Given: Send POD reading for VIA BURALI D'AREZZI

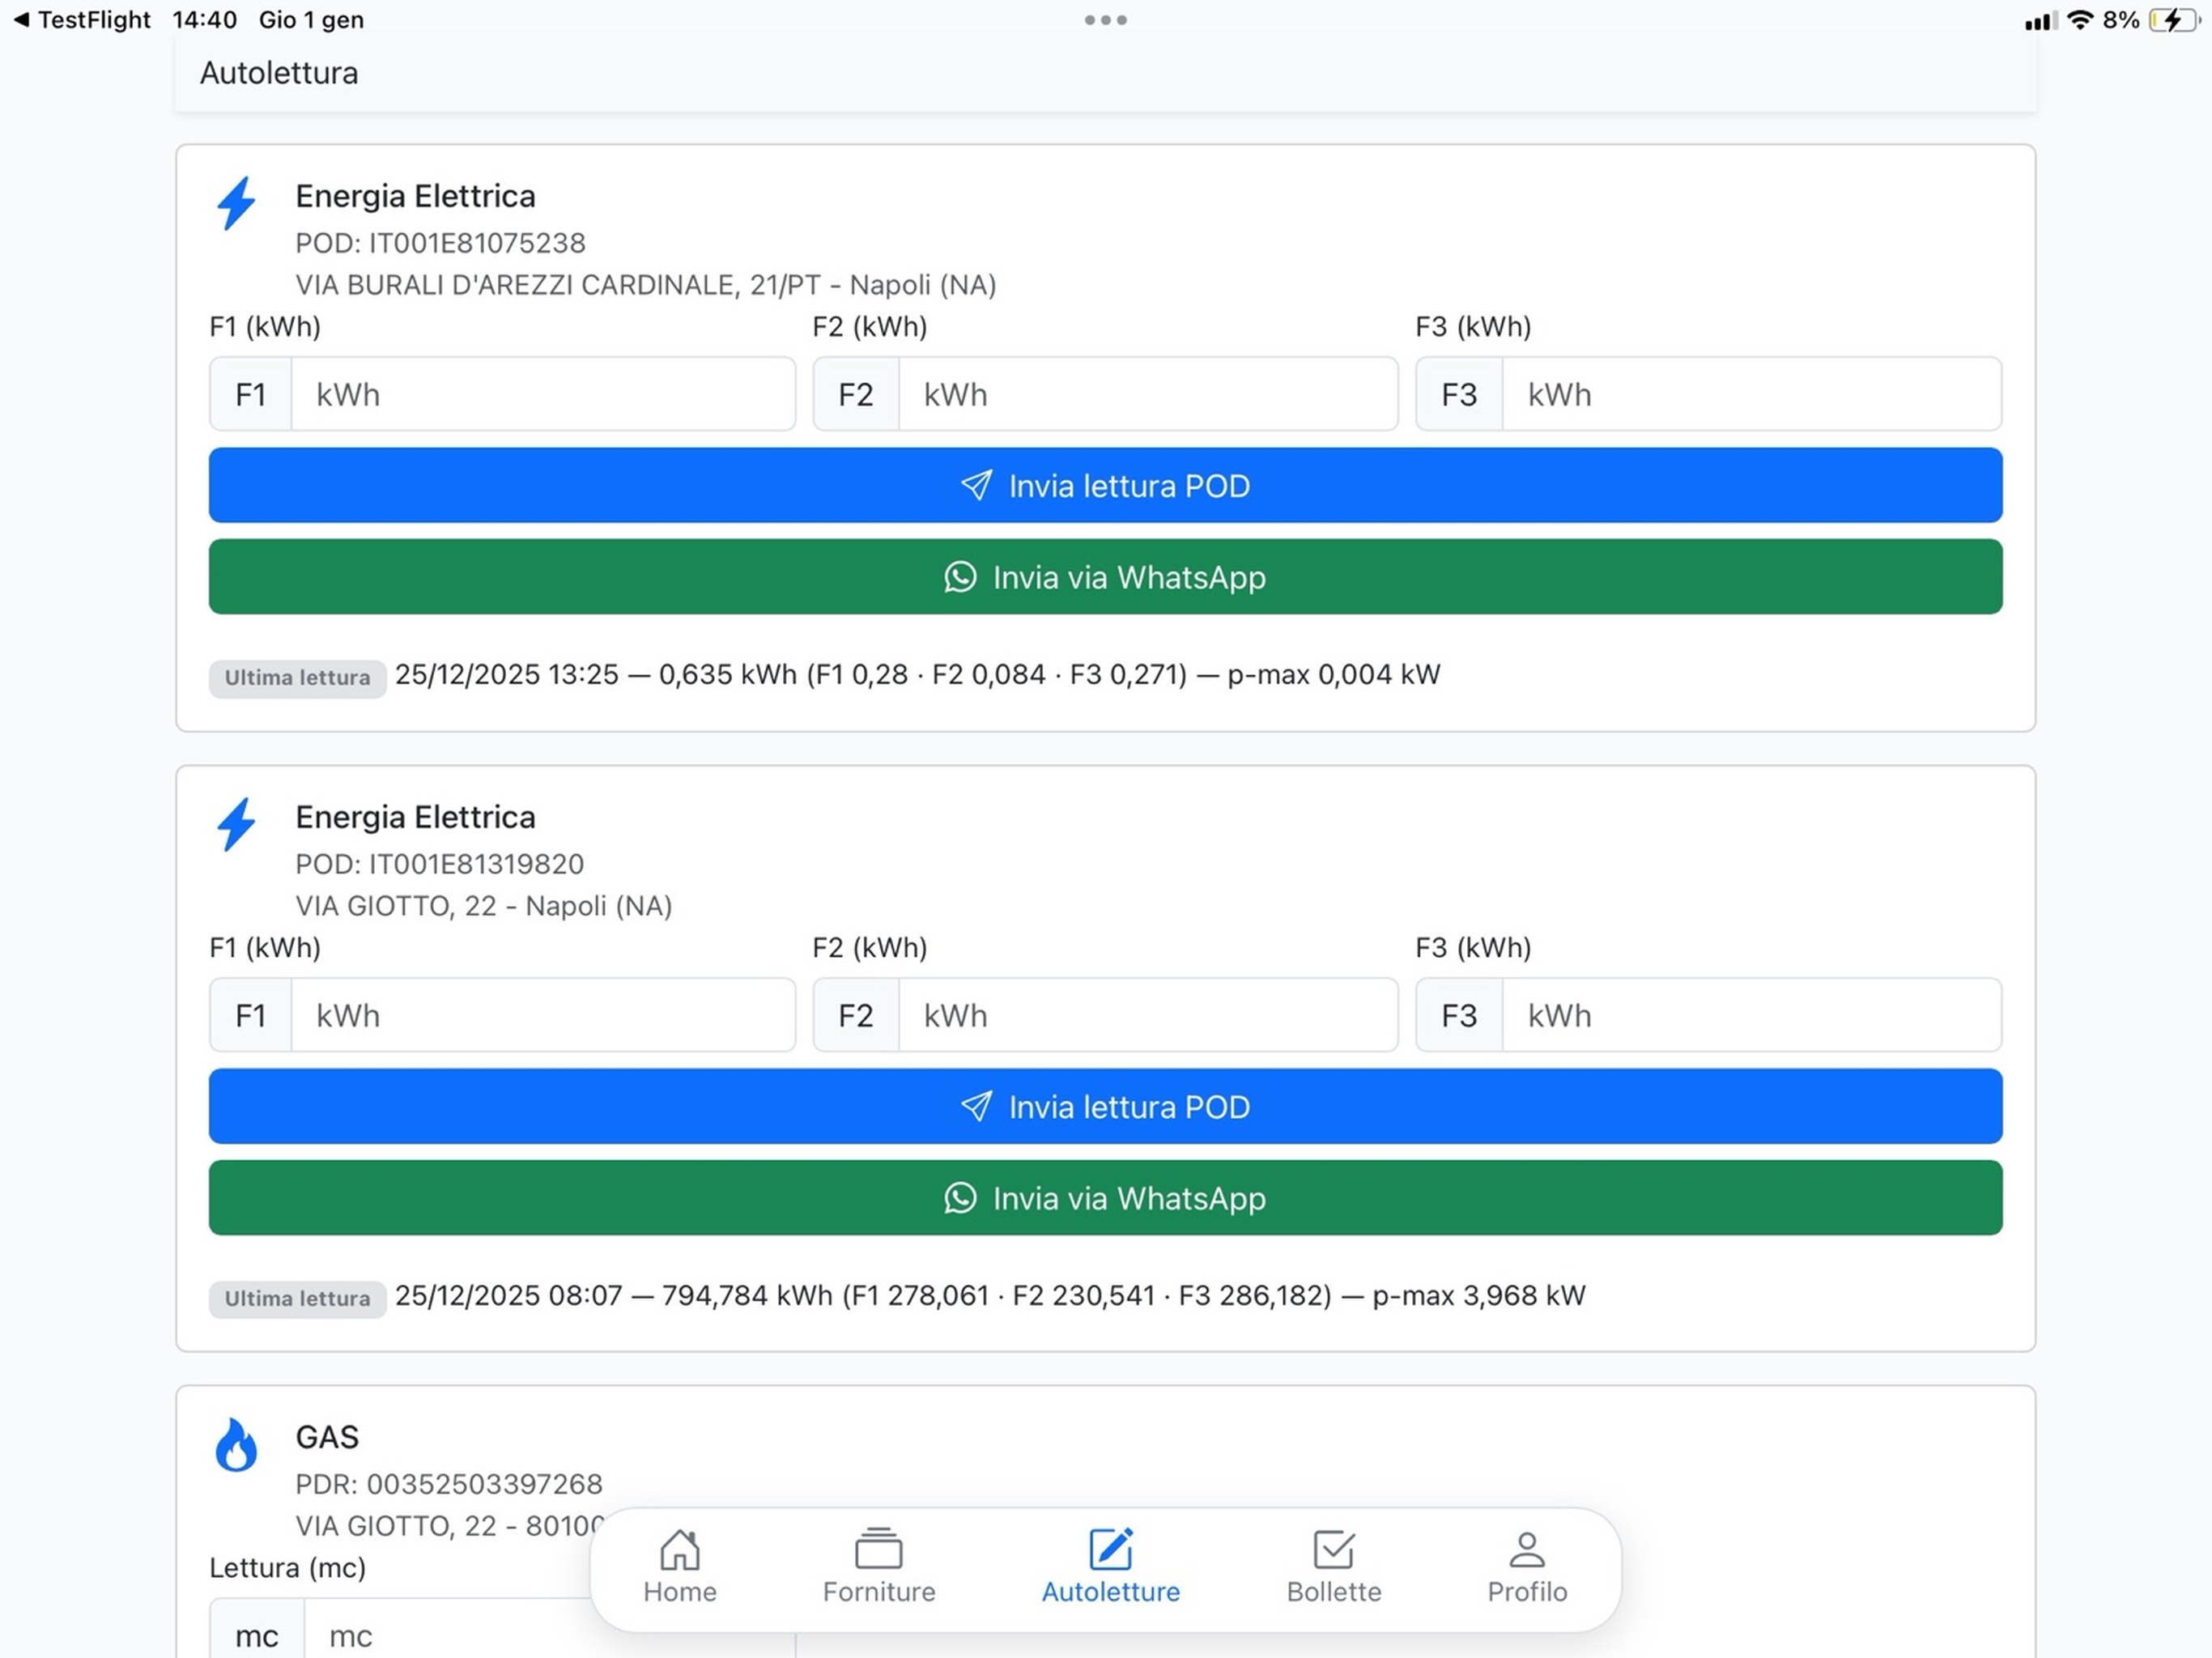Looking at the screenshot, I should tap(1106, 486).
